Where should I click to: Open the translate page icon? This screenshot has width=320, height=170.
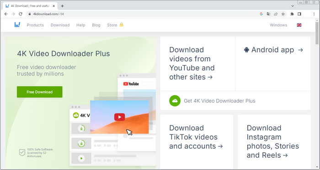tap(268, 14)
